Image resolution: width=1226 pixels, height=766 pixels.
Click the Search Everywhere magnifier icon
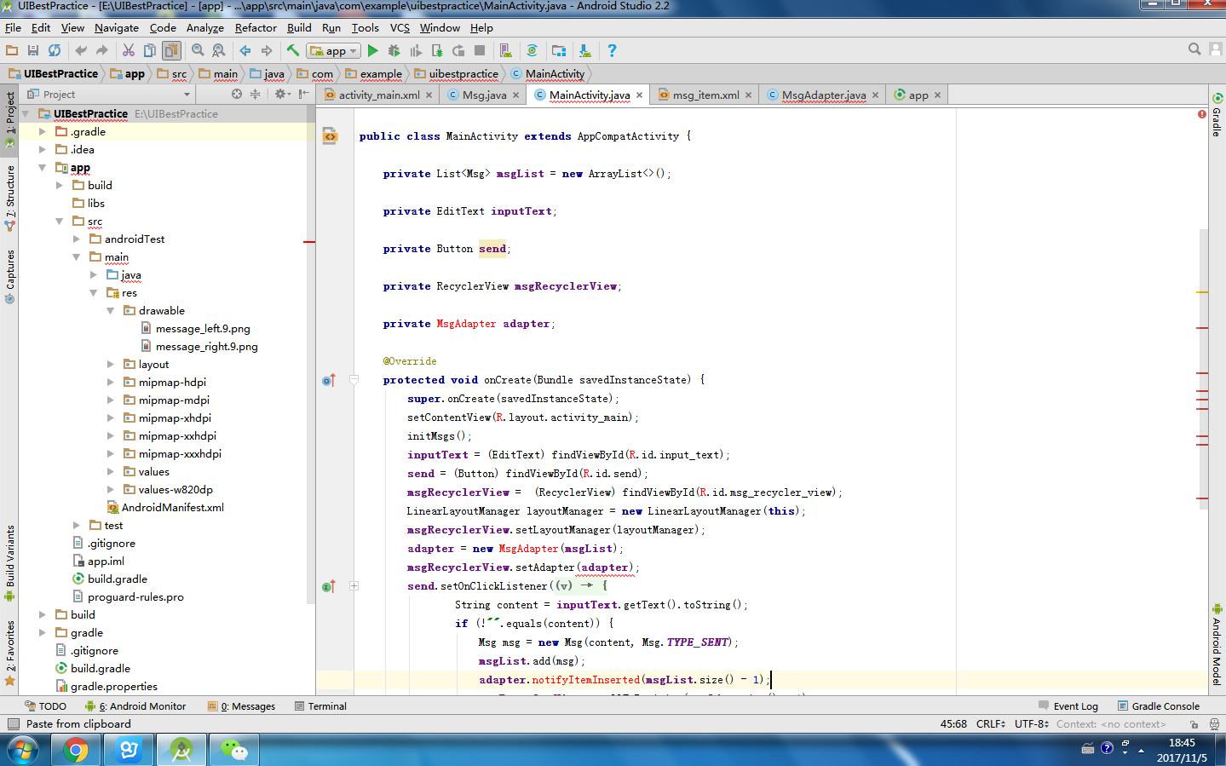pos(1194,49)
